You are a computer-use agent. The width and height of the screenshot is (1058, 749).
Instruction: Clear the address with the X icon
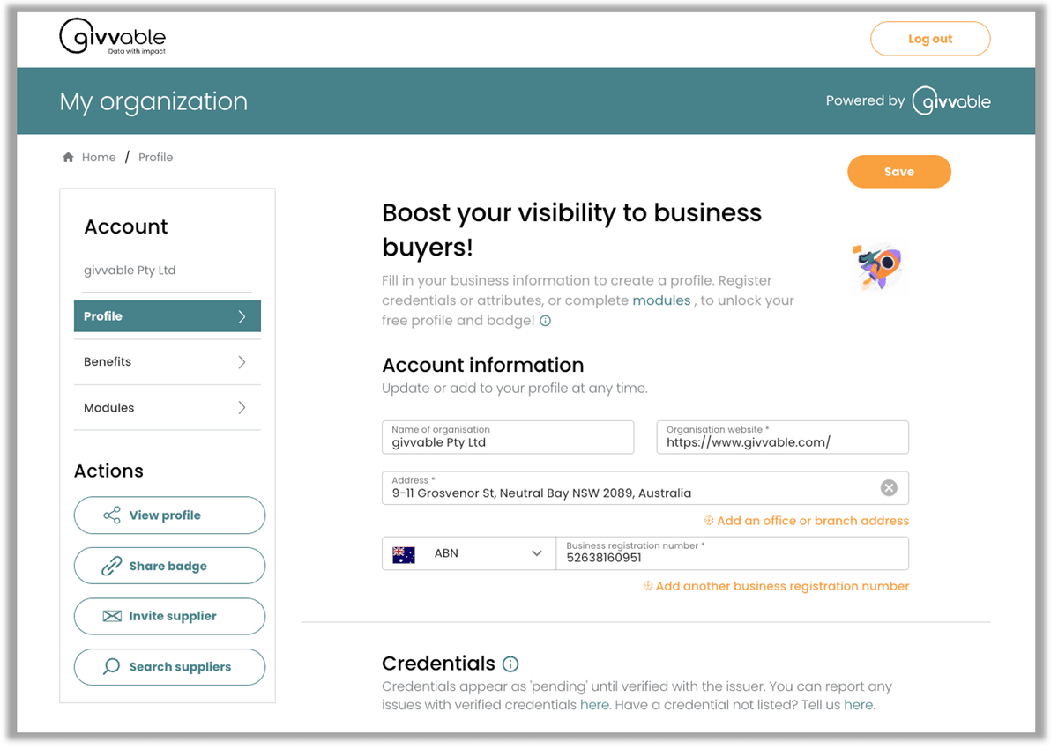tap(889, 488)
